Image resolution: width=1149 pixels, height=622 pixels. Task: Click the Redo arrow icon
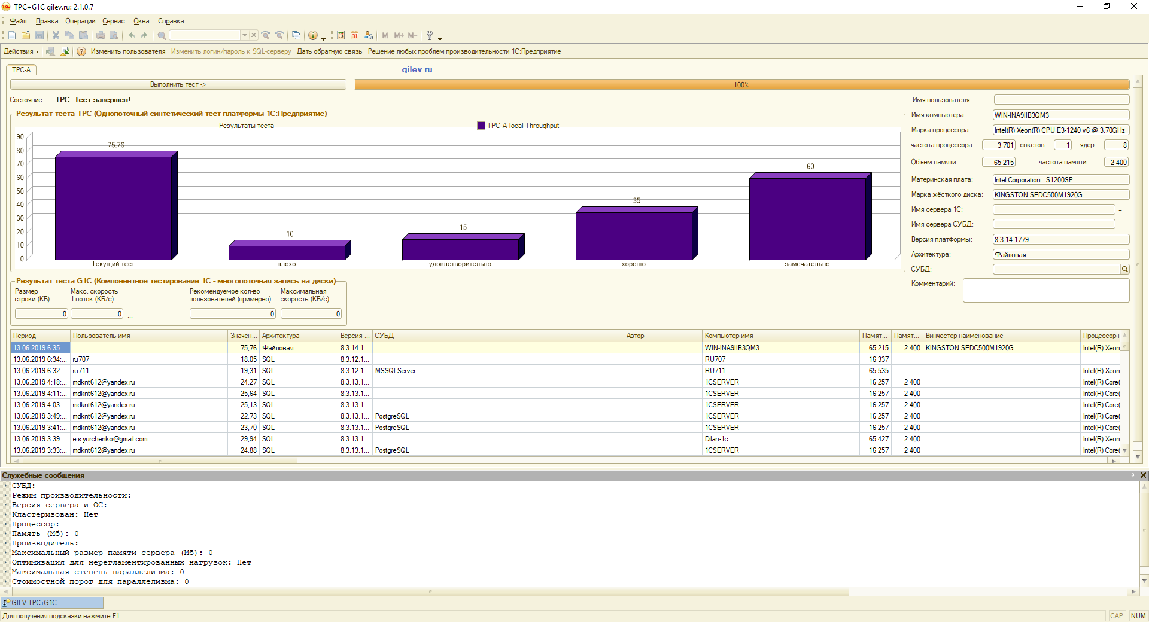144,35
